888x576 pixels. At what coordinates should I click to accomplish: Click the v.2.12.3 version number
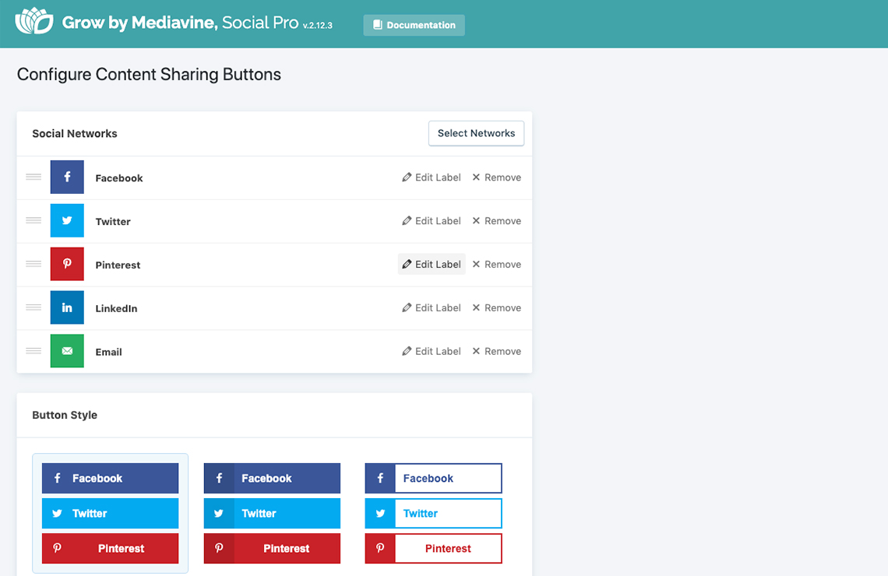tap(318, 26)
